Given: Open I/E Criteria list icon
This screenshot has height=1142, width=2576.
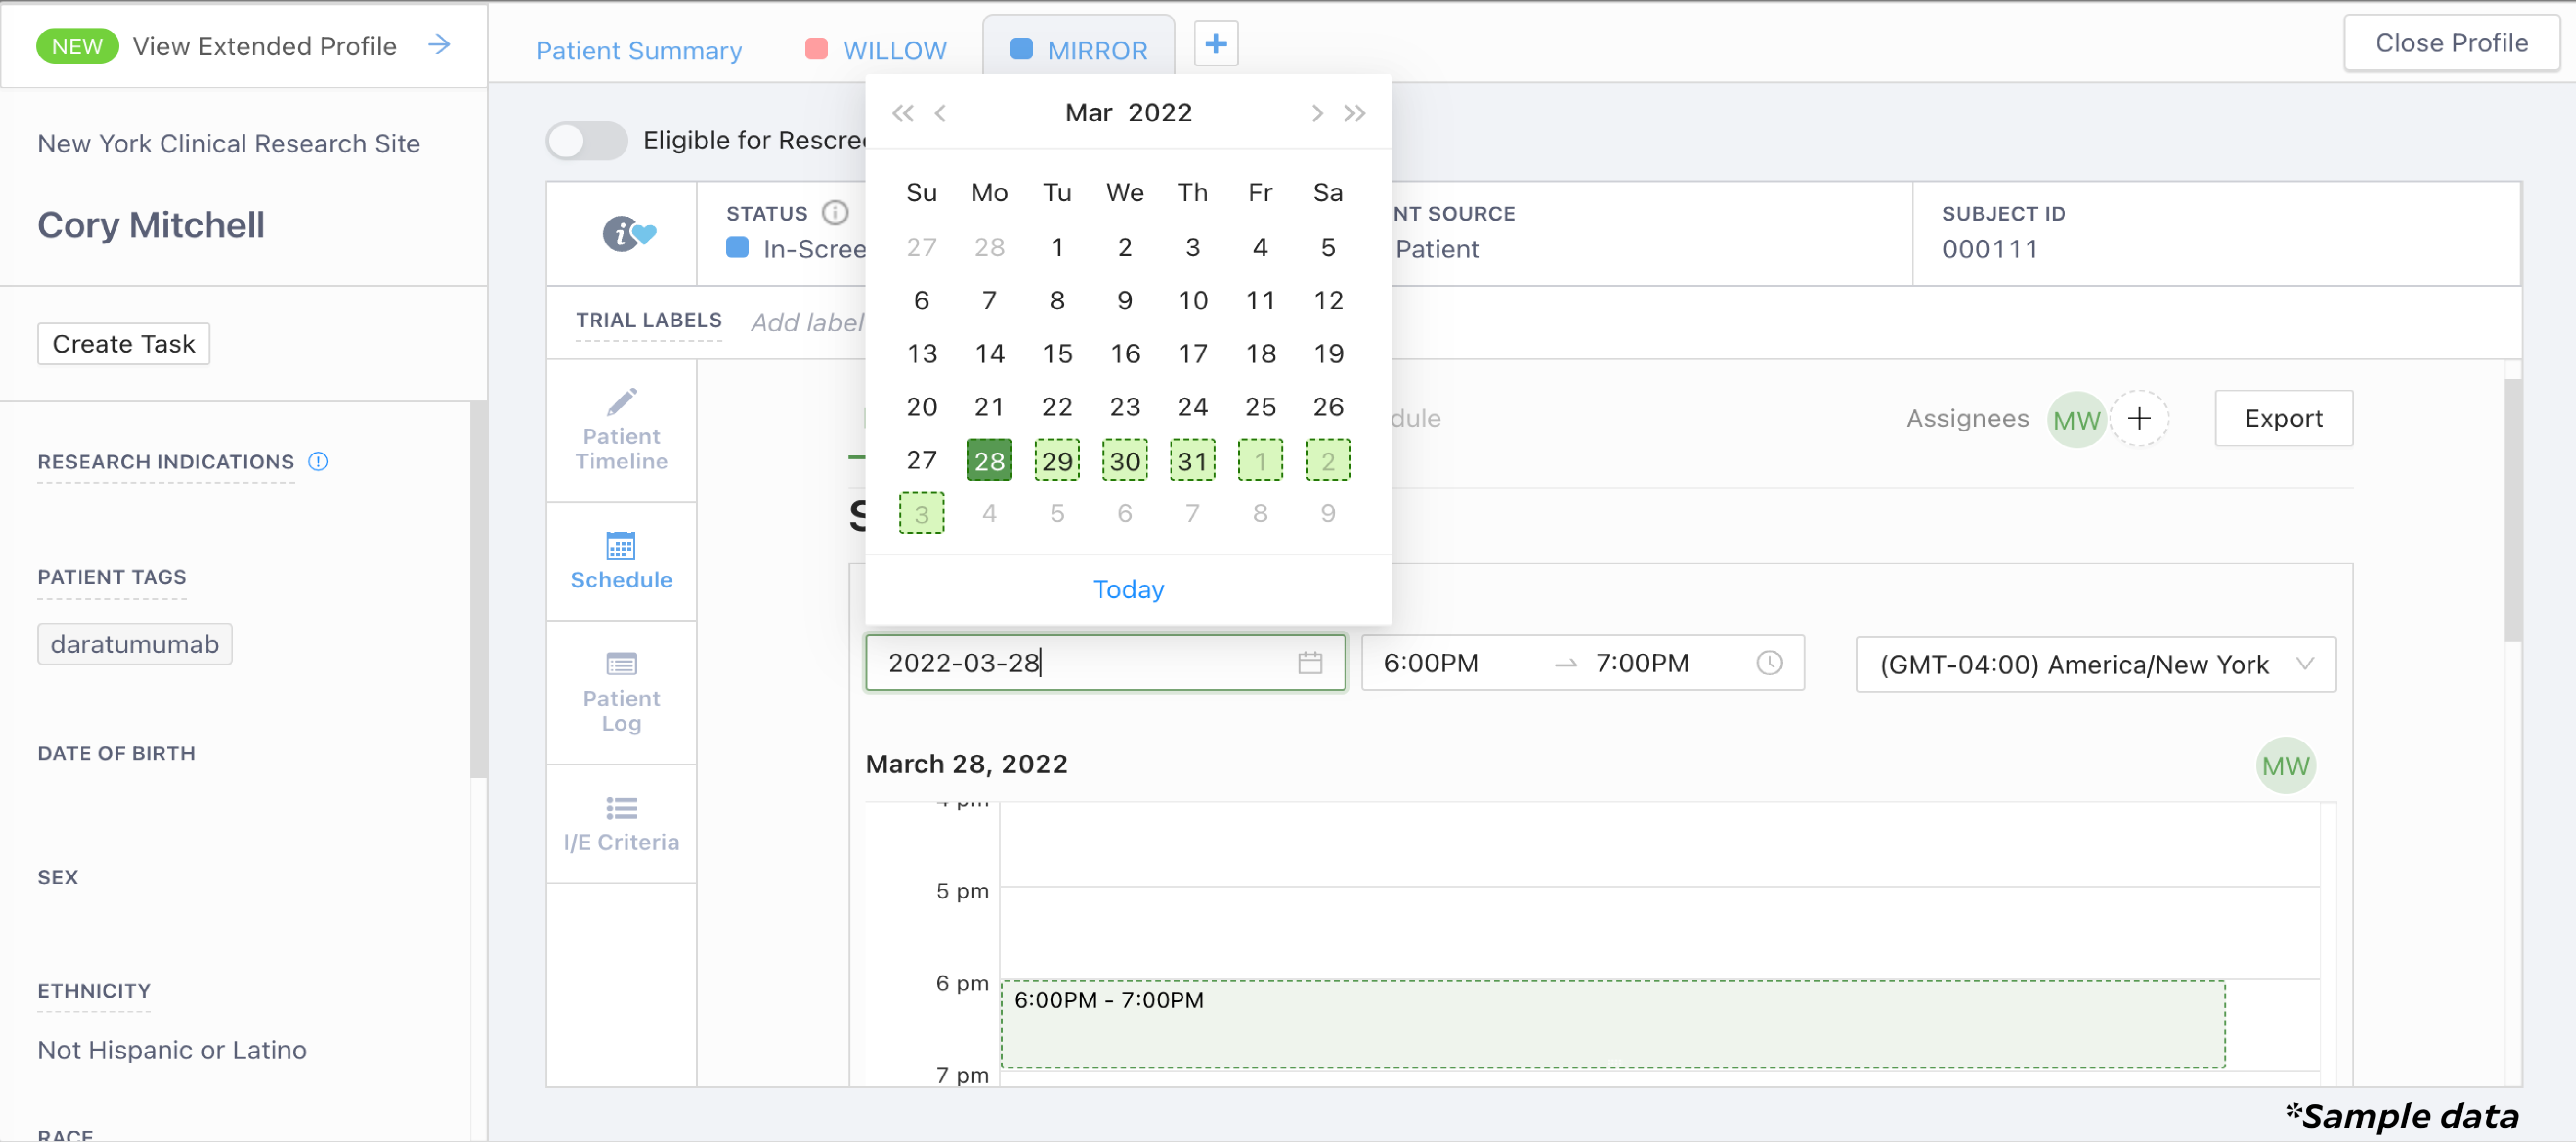Looking at the screenshot, I should (621, 808).
